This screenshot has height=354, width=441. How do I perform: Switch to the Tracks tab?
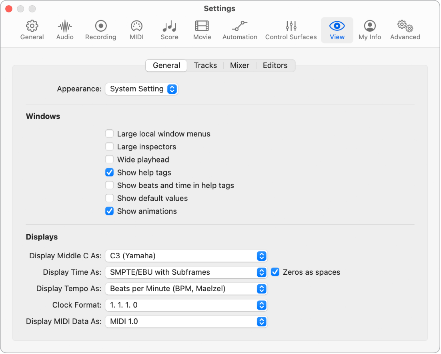coord(205,66)
